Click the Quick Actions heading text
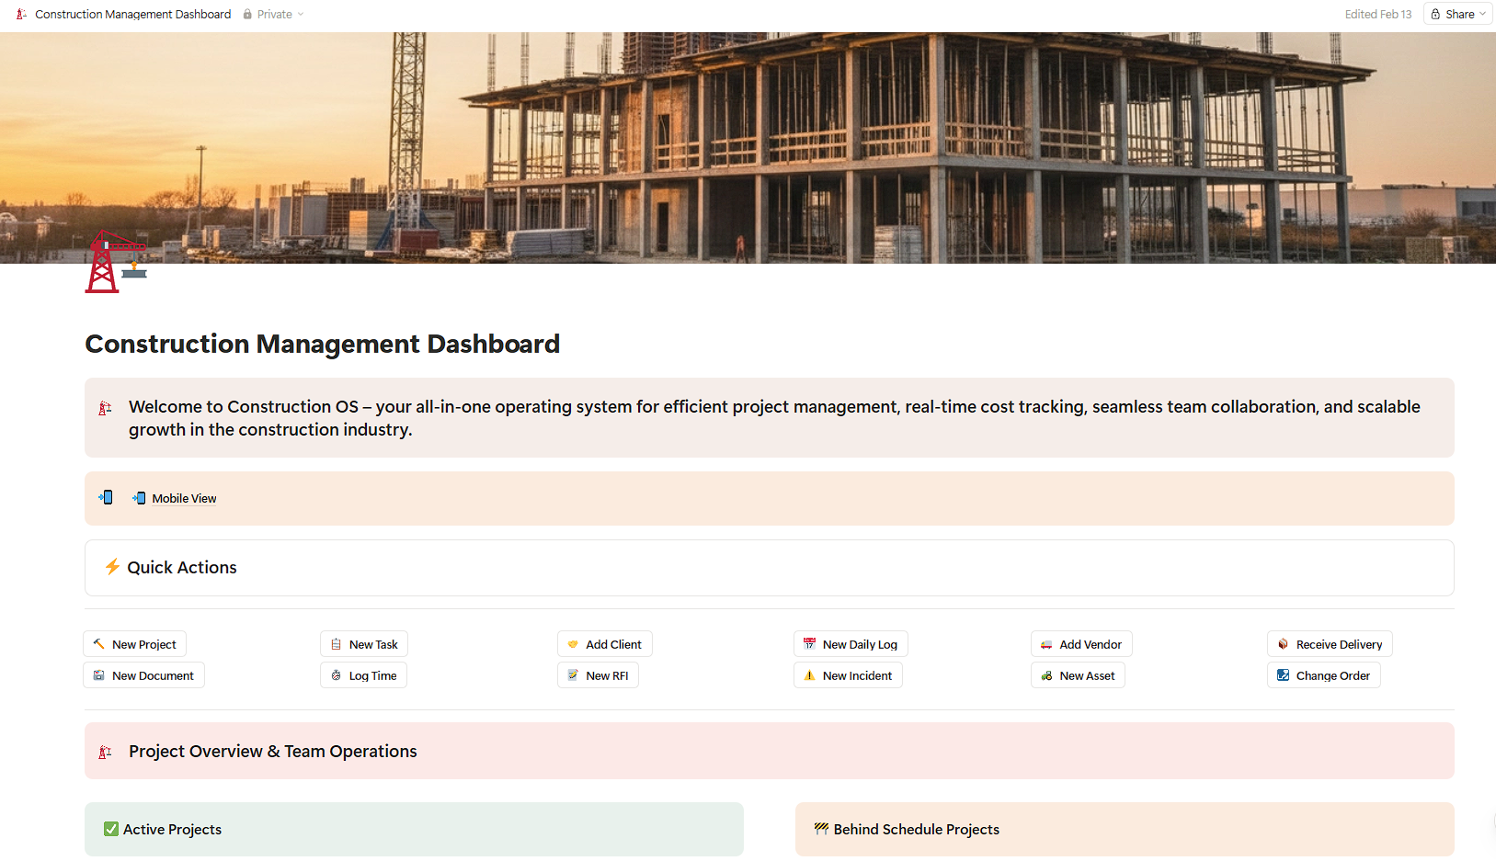Image resolution: width=1496 pixels, height=861 pixels. [x=182, y=567]
